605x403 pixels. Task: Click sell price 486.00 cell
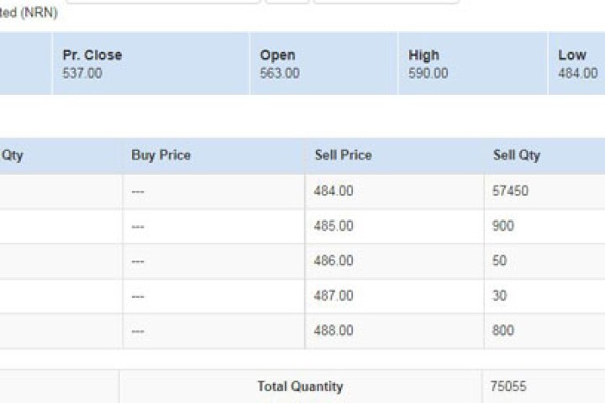coord(334,261)
